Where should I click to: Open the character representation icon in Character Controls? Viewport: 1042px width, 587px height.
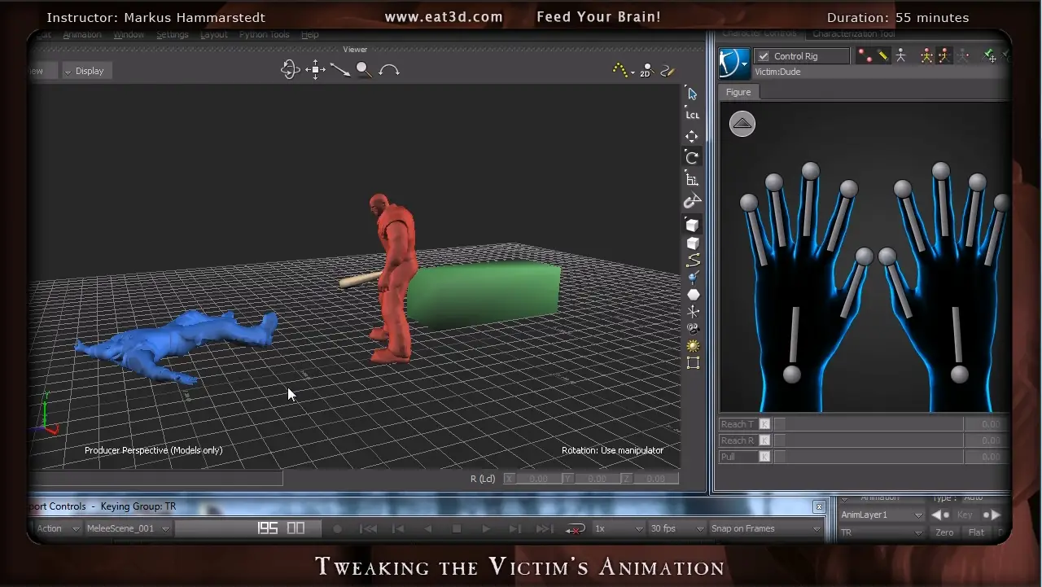(x=733, y=64)
